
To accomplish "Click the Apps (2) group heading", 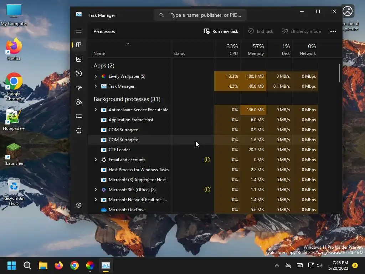I will pyautogui.click(x=104, y=66).
